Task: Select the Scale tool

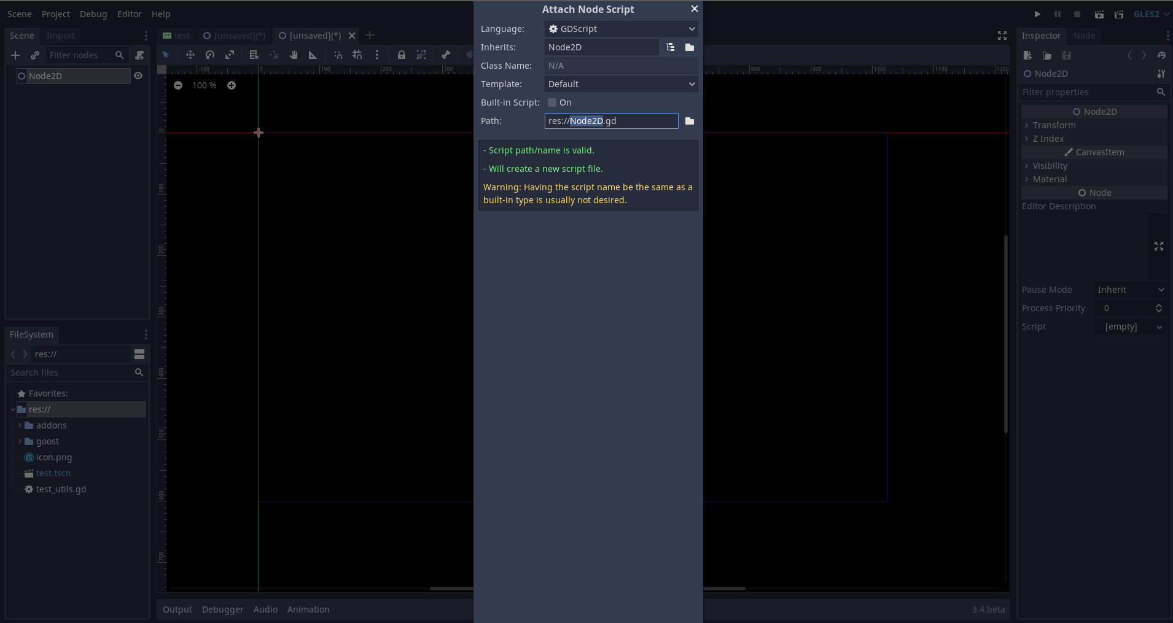Action: click(x=230, y=55)
